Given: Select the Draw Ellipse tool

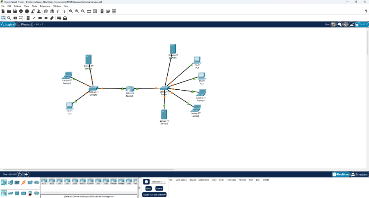Looking at the screenshot, I should coord(46,18).
